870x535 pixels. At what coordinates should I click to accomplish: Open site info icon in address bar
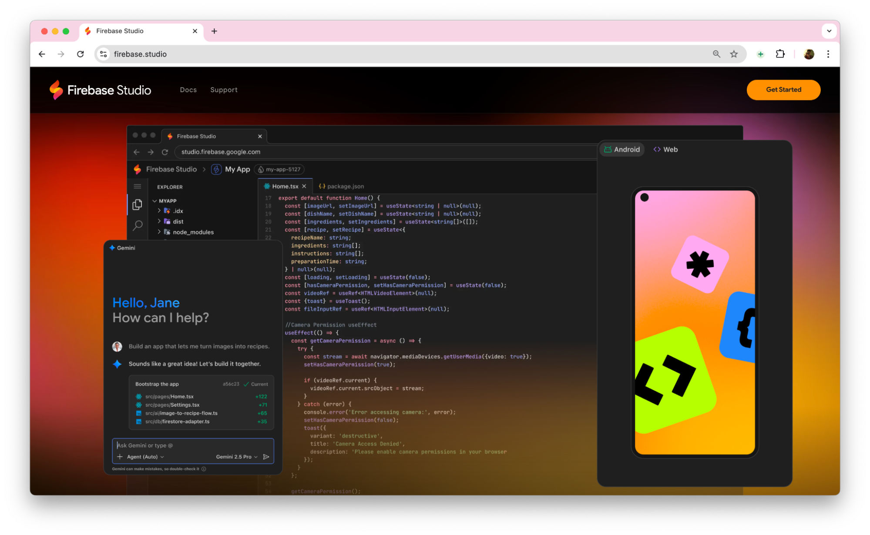click(x=104, y=54)
